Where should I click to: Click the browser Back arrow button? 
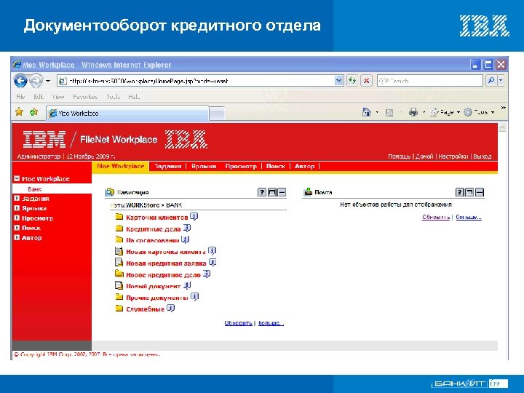[x=20, y=81]
